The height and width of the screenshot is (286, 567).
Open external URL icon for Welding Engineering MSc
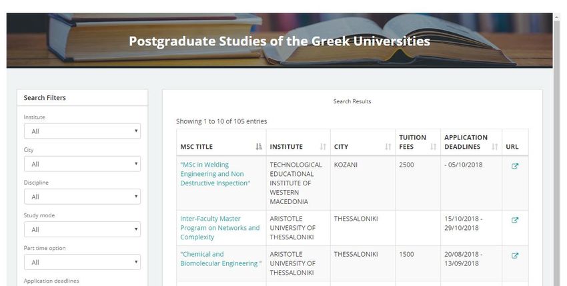[x=515, y=166]
